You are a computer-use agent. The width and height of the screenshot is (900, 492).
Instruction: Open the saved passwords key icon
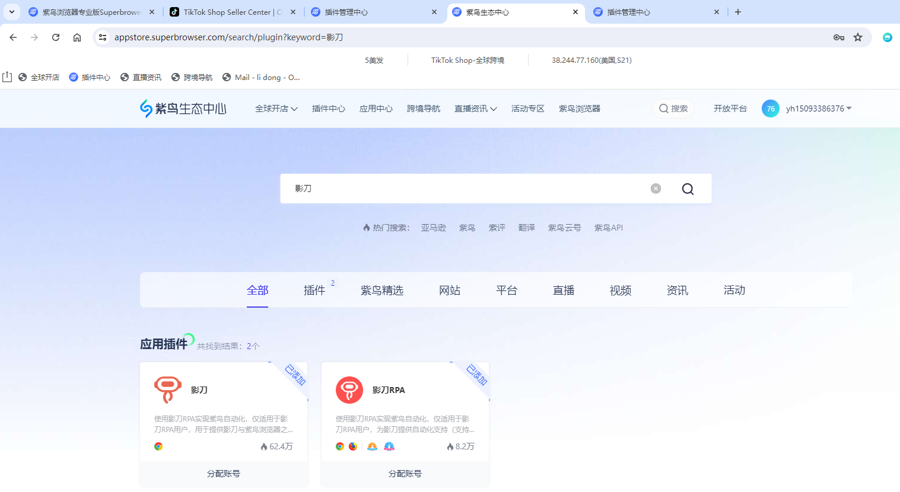(839, 37)
